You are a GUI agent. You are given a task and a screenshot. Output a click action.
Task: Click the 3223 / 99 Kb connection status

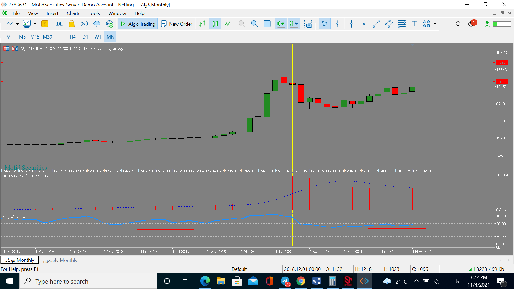pos(486,269)
